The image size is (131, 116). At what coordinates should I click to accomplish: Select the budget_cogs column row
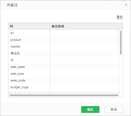pyautogui.click(x=29, y=87)
